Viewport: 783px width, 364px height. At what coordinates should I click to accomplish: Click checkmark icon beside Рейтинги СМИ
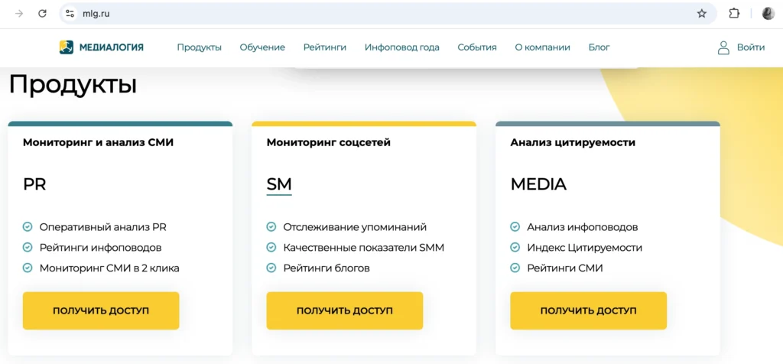(515, 268)
